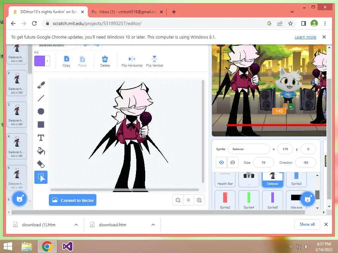Activate the Select marquee tool

pyautogui.click(x=41, y=177)
